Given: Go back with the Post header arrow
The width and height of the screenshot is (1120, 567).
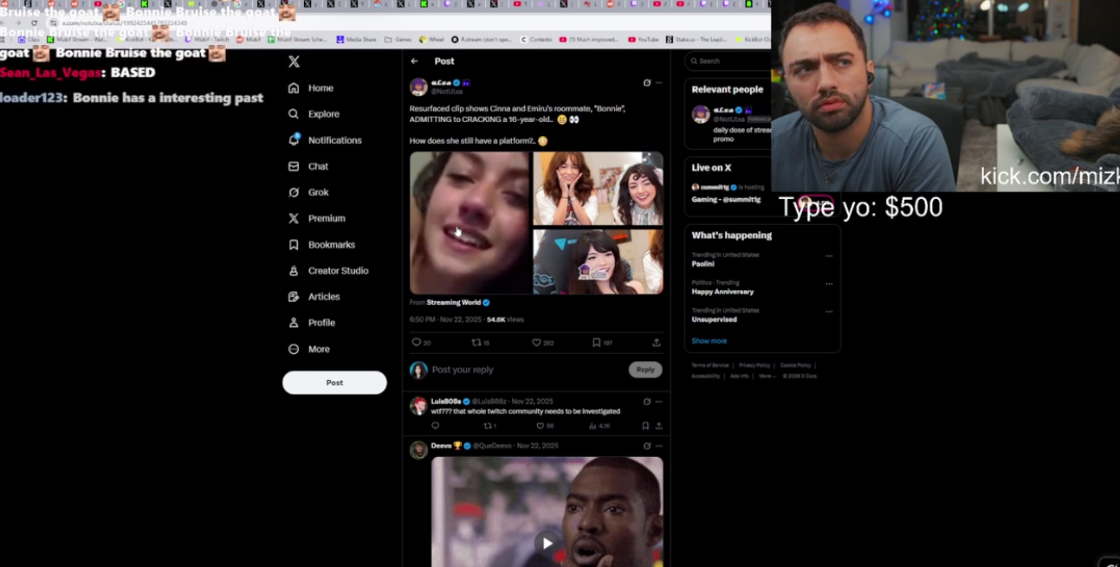Looking at the screenshot, I should tap(415, 61).
